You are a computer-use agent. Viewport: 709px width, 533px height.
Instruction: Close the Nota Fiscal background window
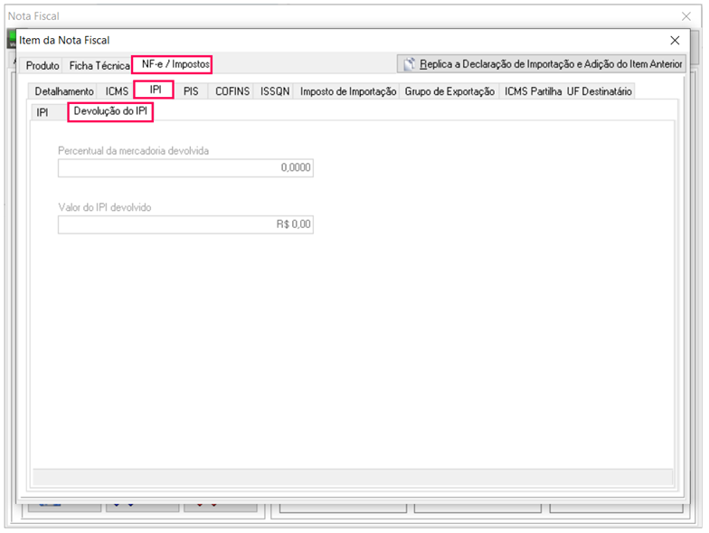tap(685, 16)
